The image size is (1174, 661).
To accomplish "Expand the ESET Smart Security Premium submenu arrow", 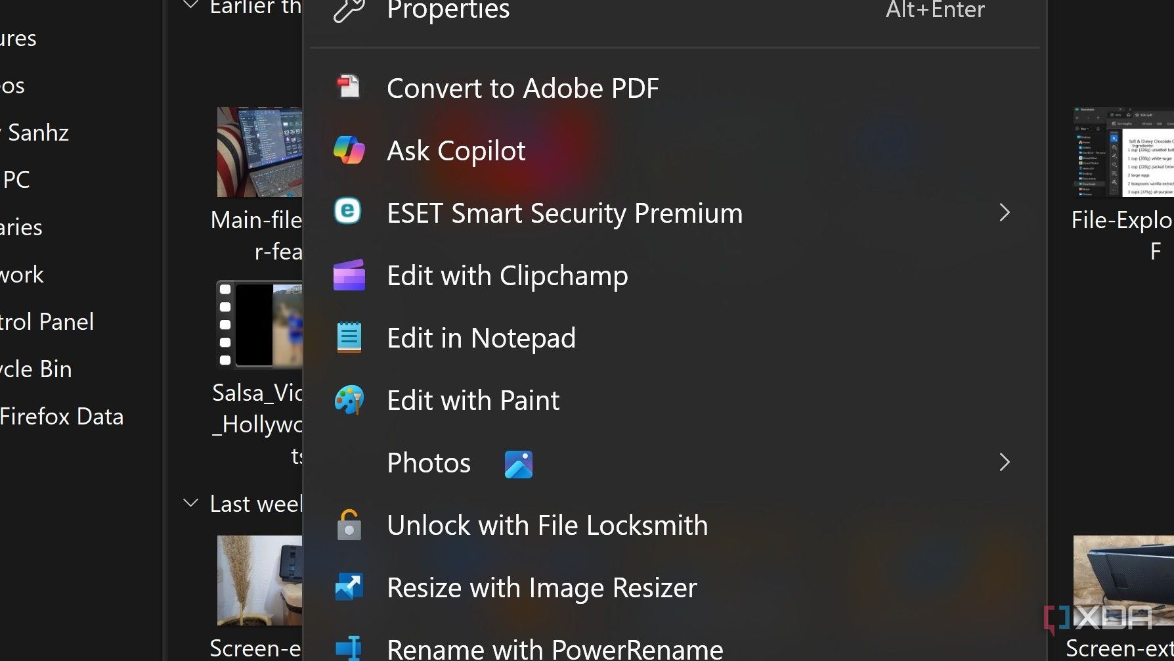I will click(1004, 212).
